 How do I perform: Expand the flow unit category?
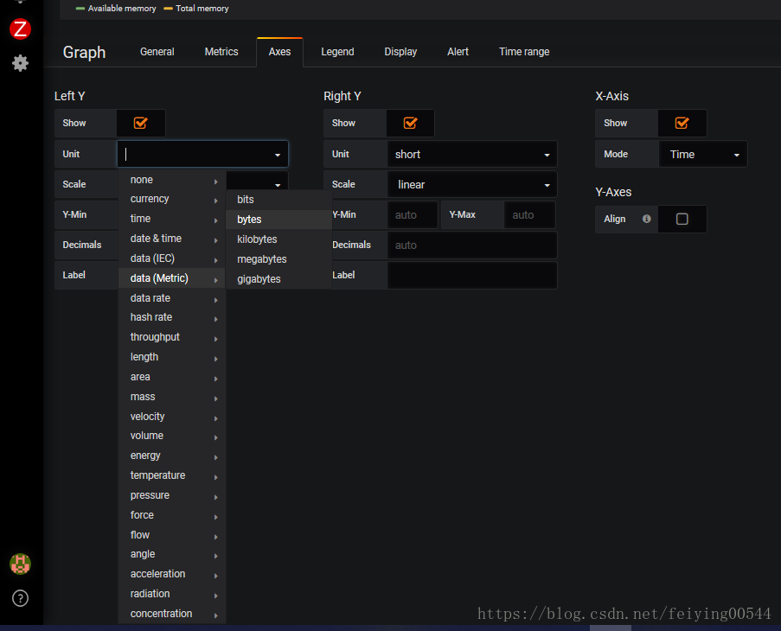point(172,535)
